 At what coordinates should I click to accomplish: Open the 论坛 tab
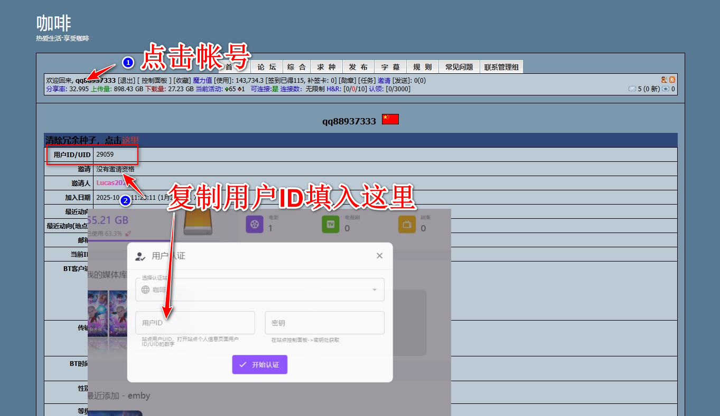point(267,67)
